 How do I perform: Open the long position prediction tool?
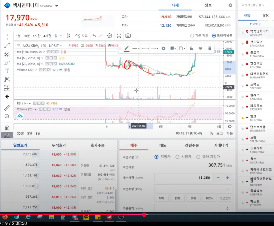coord(7,88)
